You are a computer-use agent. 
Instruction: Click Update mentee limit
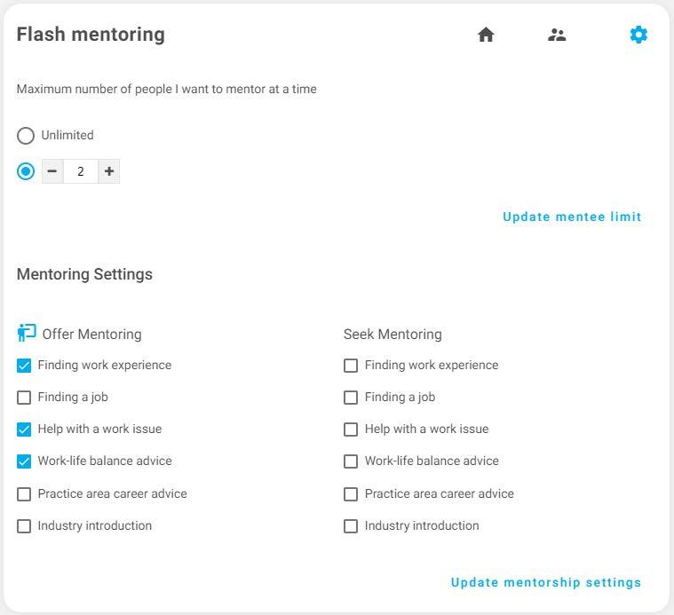pos(572,217)
